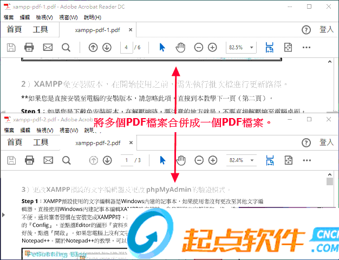
Task: Close the xampp-pdf-2.pdf document tab
Action: point(131,143)
